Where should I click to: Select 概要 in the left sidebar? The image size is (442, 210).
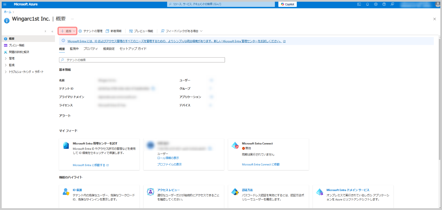[28, 39]
